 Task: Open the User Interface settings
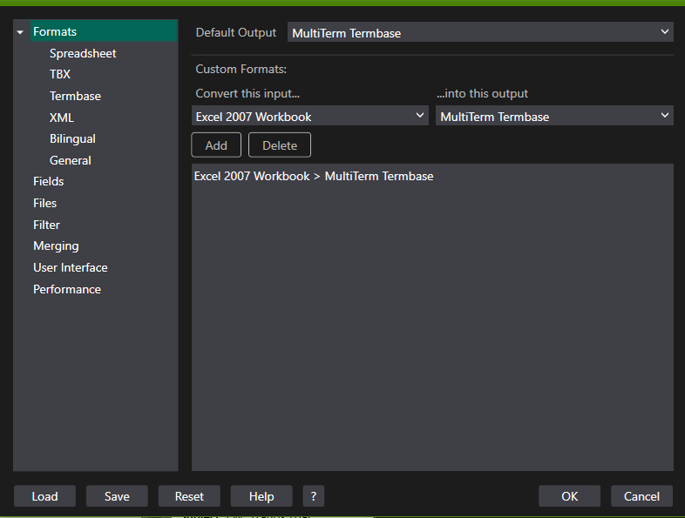tap(71, 267)
